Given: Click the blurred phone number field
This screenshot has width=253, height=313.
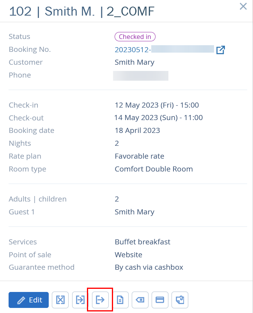Looking at the screenshot, I should point(141,76).
